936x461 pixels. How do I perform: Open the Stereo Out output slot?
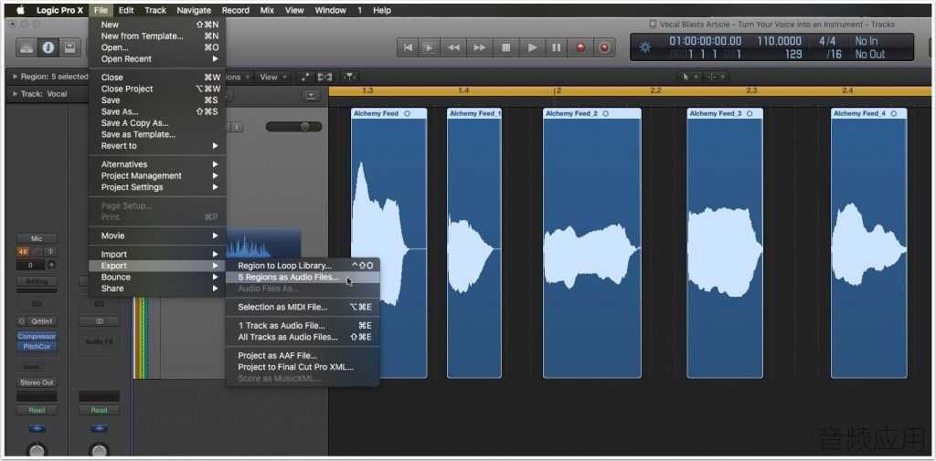click(37, 382)
